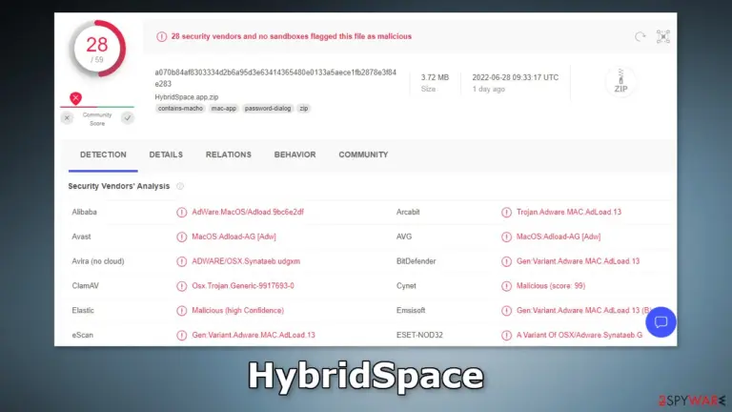Click Alibaba's AdWare.MacOS/Adload detection name

pyautogui.click(x=248, y=212)
